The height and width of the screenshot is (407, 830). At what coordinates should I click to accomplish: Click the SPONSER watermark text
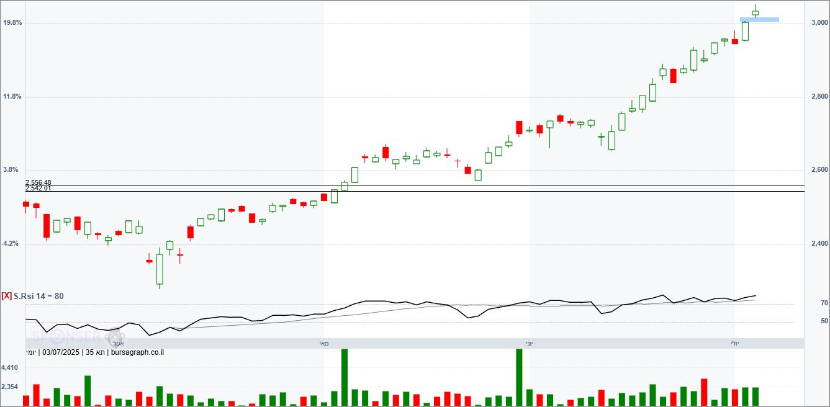[65, 336]
